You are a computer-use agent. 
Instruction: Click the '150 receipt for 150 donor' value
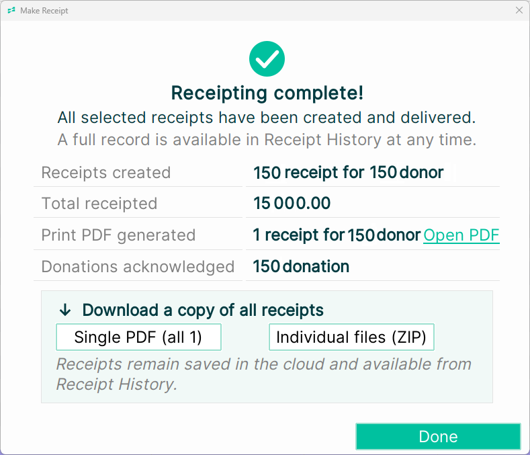click(349, 173)
